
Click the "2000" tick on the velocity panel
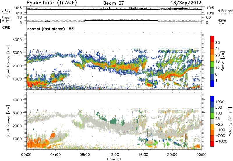coord(17,126)
